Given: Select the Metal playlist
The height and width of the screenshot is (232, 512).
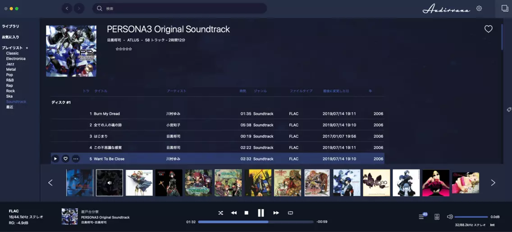Looking at the screenshot, I should pyautogui.click(x=11, y=69).
